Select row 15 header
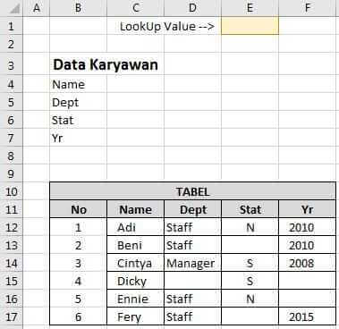The width and height of the screenshot is (339, 329). click(12, 281)
